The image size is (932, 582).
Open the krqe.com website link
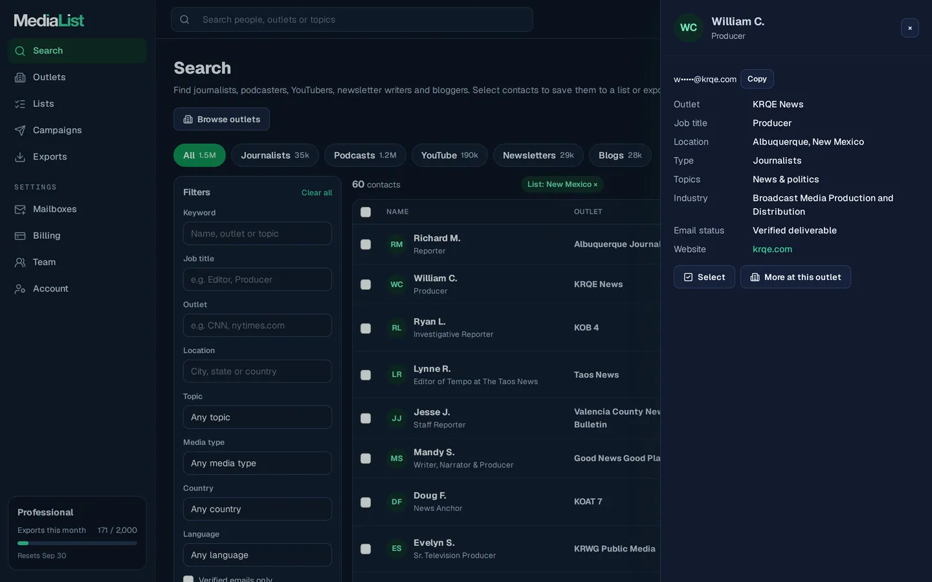click(772, 249)
